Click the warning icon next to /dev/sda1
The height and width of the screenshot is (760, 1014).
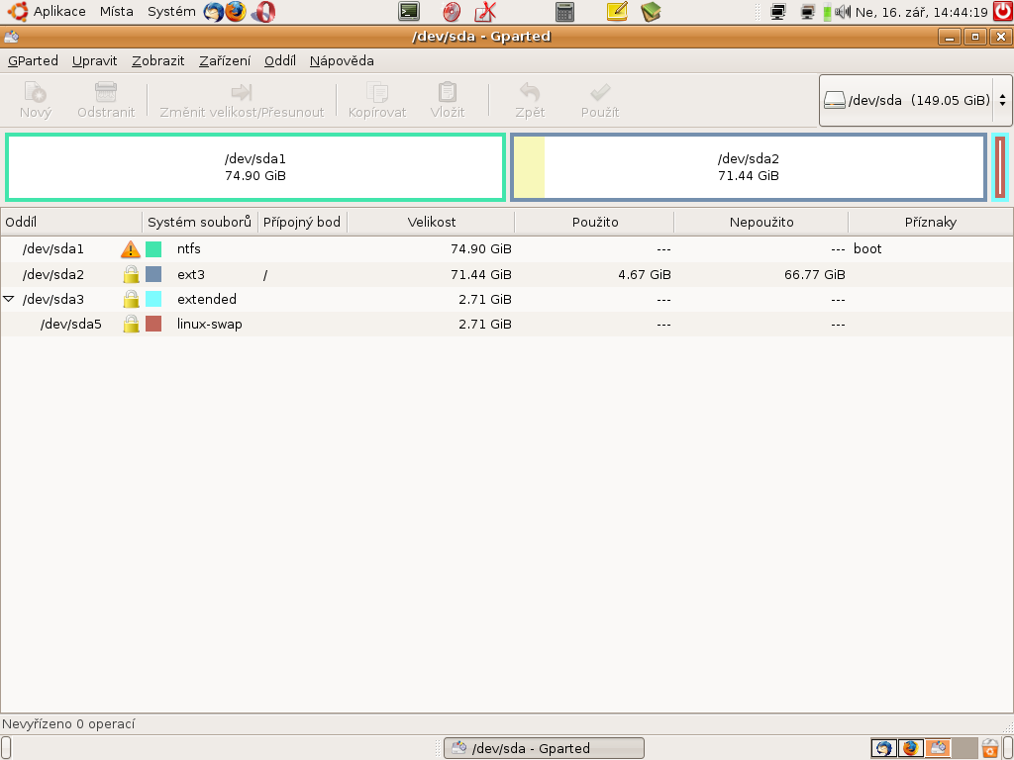click(131, 249)
